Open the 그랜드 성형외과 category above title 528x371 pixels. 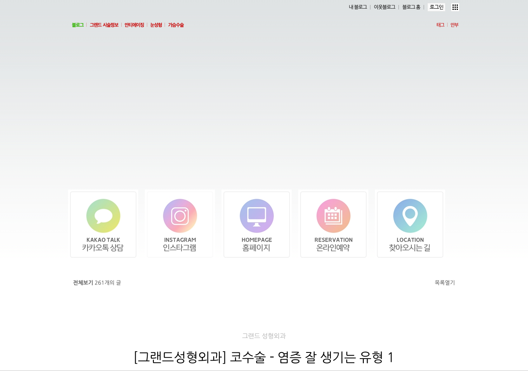click(264, 336)
